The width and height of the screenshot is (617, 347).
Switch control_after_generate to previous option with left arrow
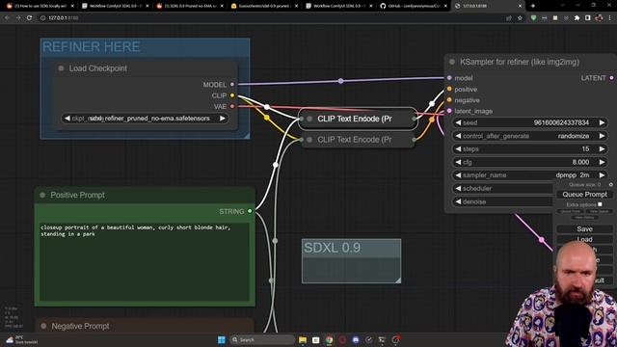coord(459,136)
